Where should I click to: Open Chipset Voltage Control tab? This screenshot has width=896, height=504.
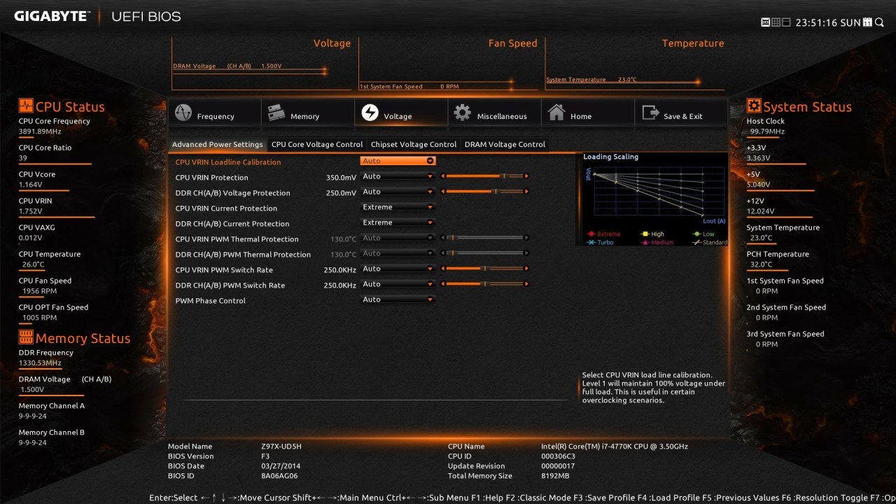point(414,144)
